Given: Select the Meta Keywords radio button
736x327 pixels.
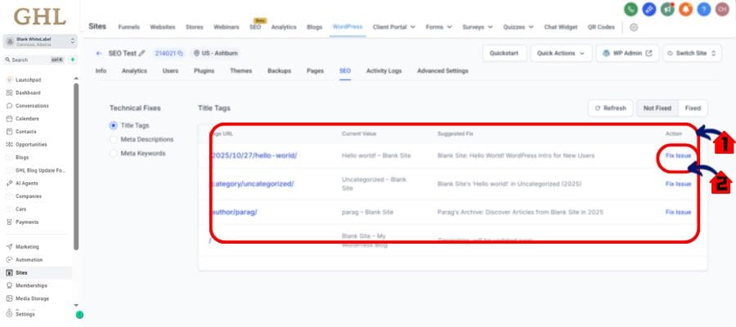Looking at the screenshot, I should (x=113, y=154).
